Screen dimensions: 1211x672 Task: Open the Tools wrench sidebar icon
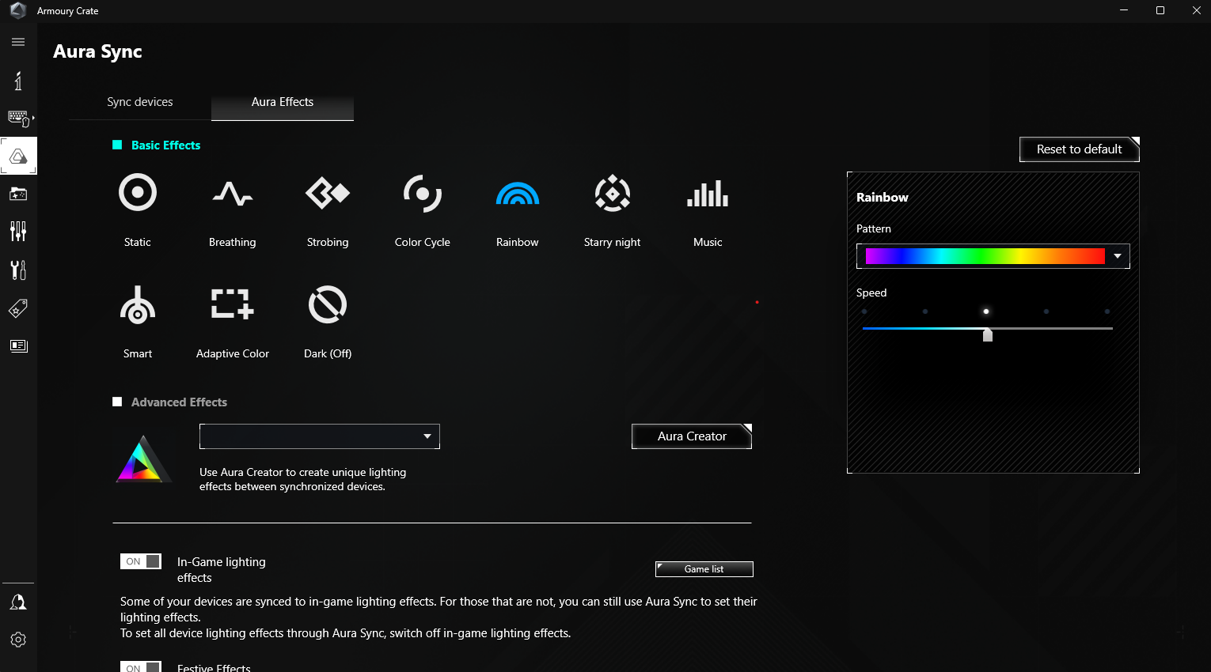18,270
